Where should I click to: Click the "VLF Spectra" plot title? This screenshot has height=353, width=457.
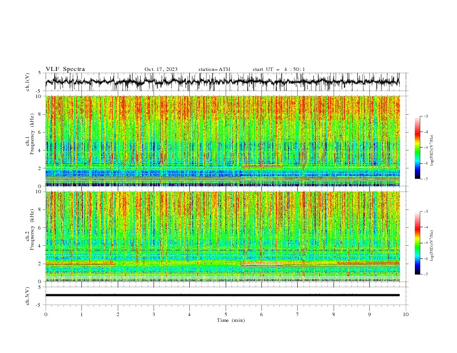point(65,69)
